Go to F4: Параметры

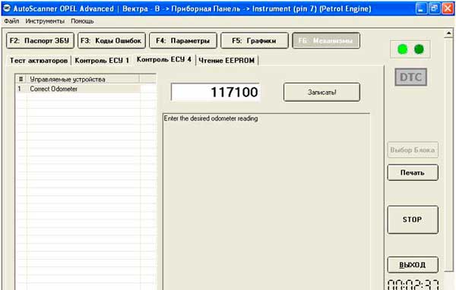(x=183, y=40)
